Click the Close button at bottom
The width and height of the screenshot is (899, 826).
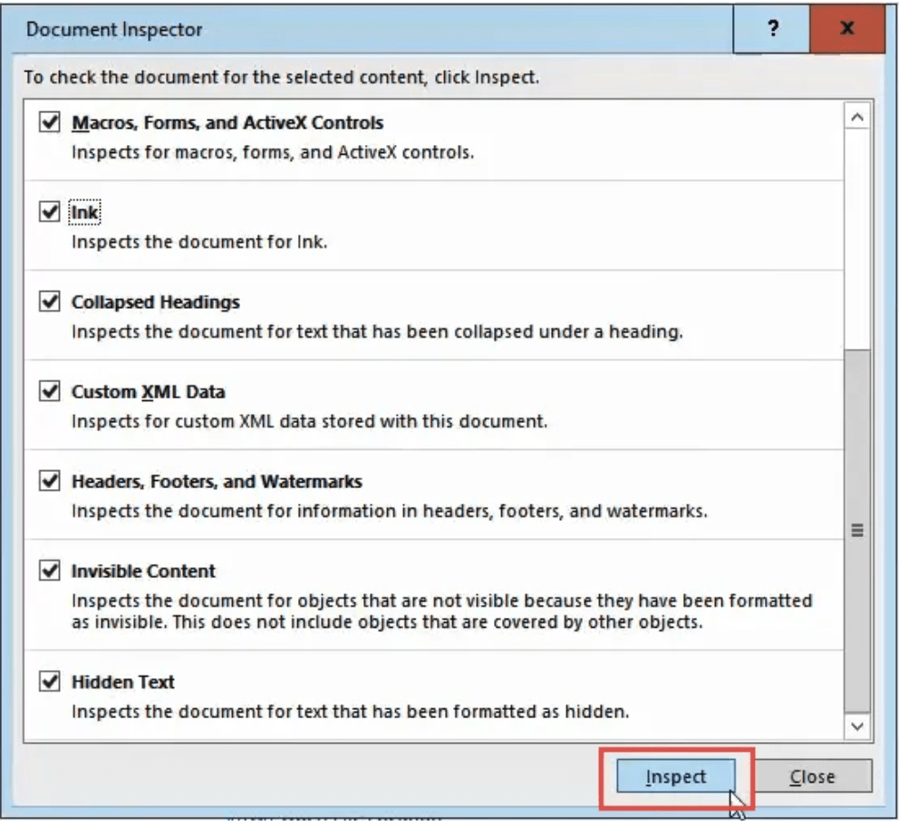point(812,776)
